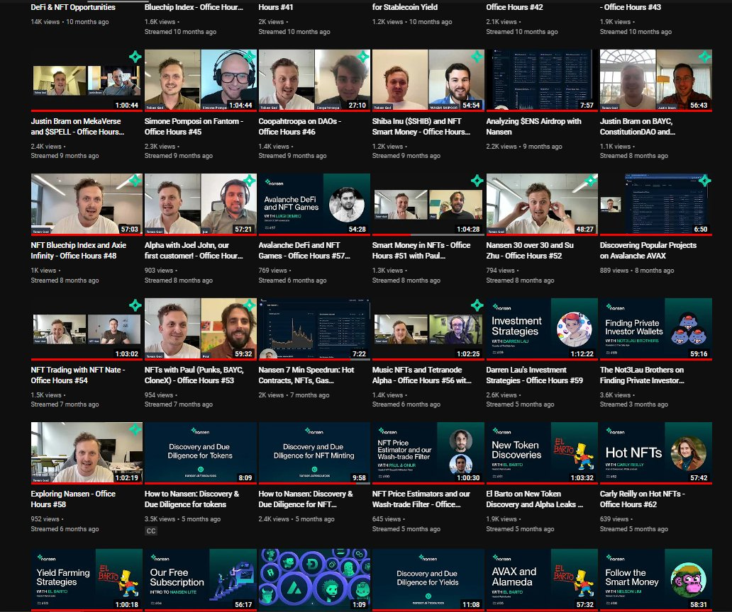Open Avalanche DeFi and NFT Games thumbnail

[314, 204]
